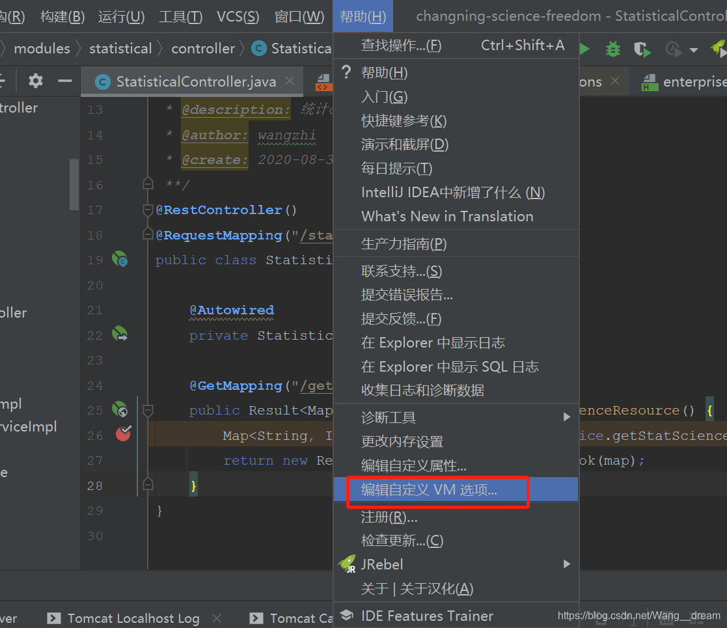Open 快捷键参考(K)

tap(456, 121)
